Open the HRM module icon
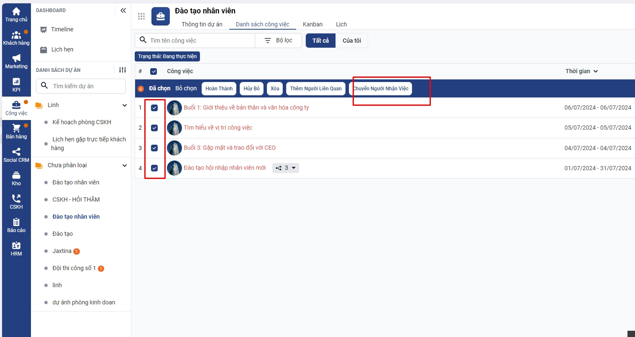This screenshot has height=337, width=635. tap(16, 246)
